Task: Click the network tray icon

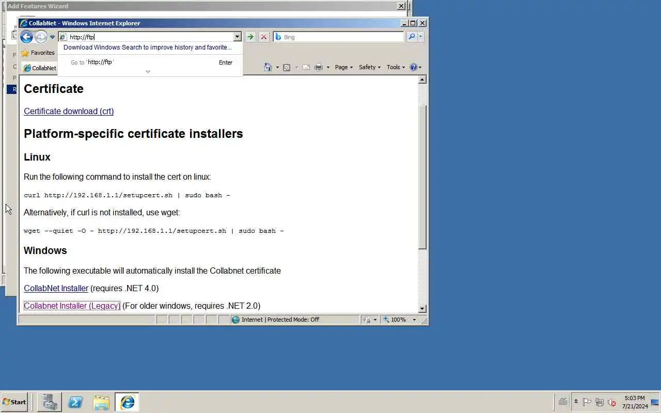Action: pos(600,402)
